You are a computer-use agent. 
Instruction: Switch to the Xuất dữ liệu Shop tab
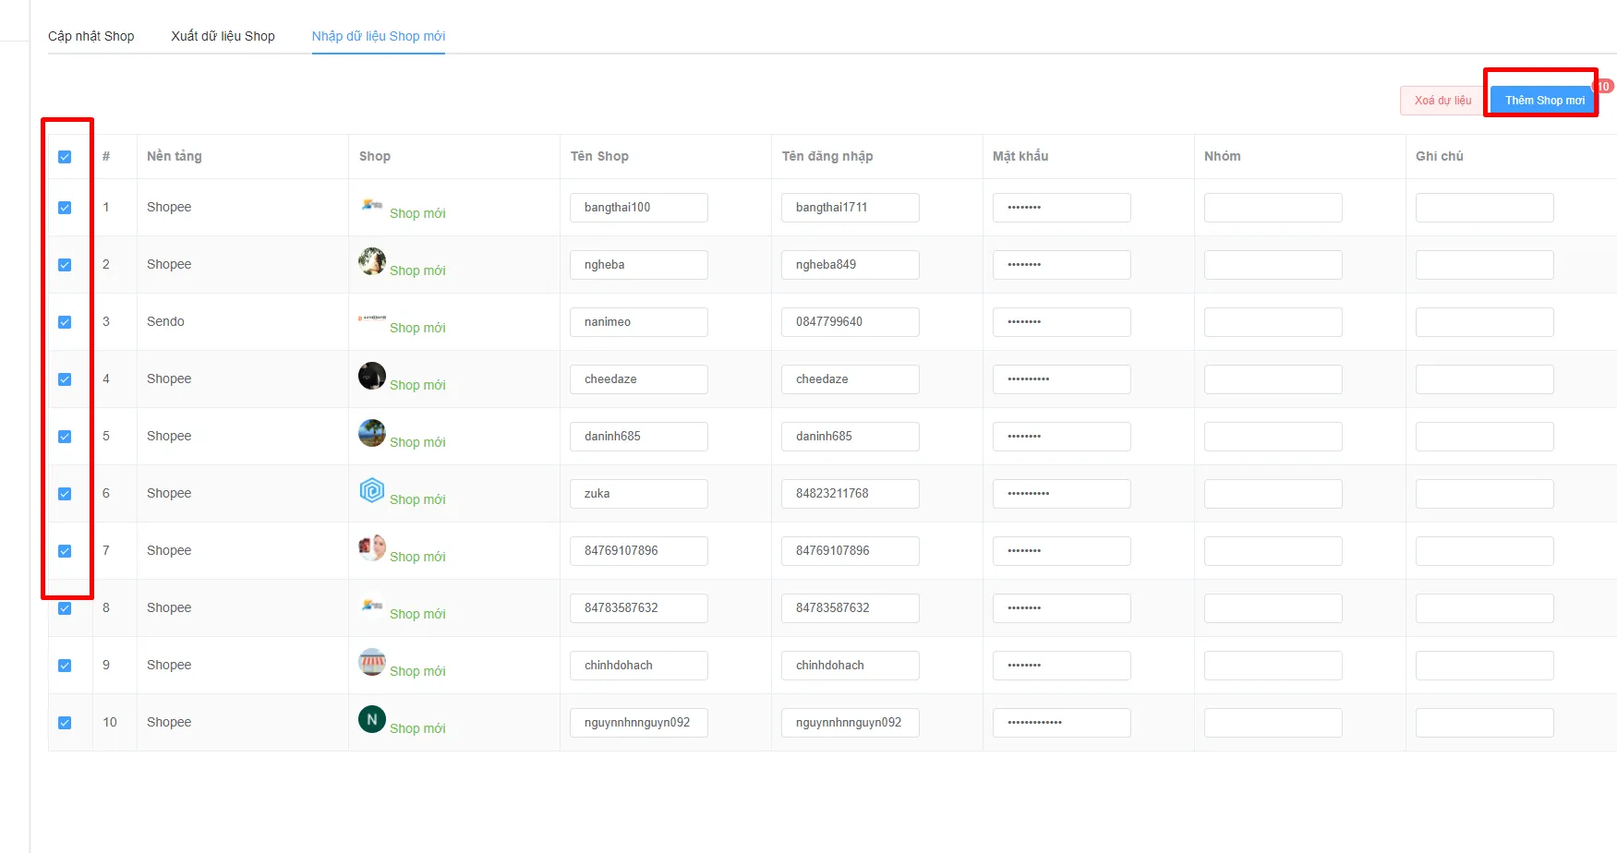[223, 36]
